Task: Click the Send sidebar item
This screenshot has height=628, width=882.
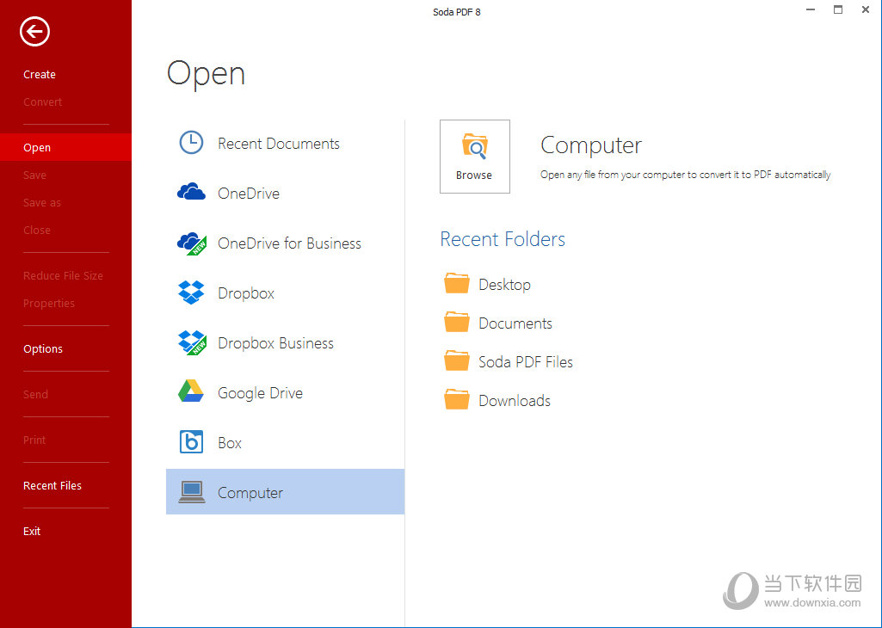Action: coord(35,394)
